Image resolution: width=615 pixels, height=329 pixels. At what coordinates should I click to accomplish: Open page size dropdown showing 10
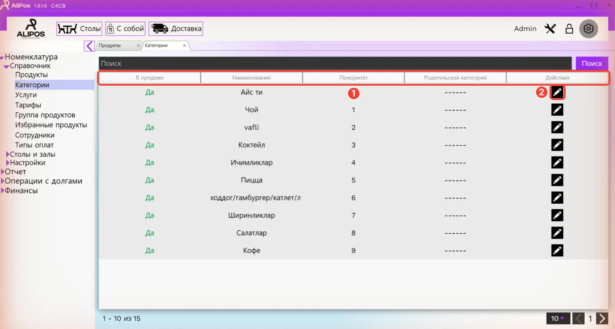pyautogui.click(x=558, y=318)
